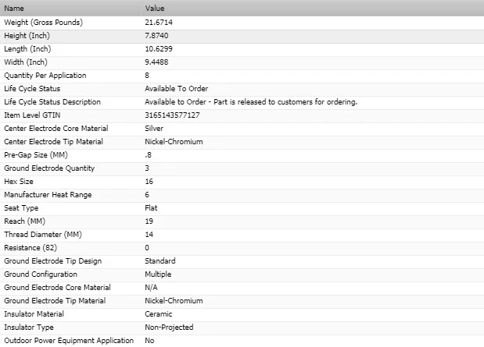Image resolution: width=484 pixels, height=347 pixels.
Task: Select the Length (Inch) property name
Action: click(28, 48)
